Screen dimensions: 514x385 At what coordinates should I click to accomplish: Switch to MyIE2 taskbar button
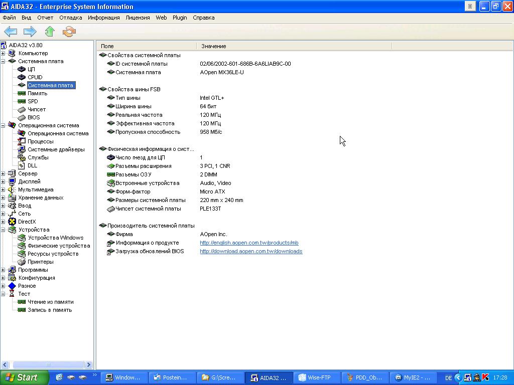[414, 377]
